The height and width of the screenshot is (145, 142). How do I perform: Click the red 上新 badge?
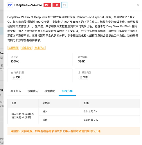(56, 5)
